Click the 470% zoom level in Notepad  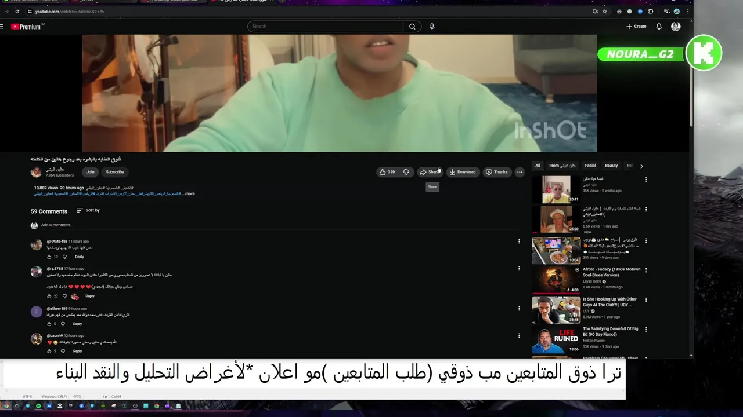click(77, 396)
